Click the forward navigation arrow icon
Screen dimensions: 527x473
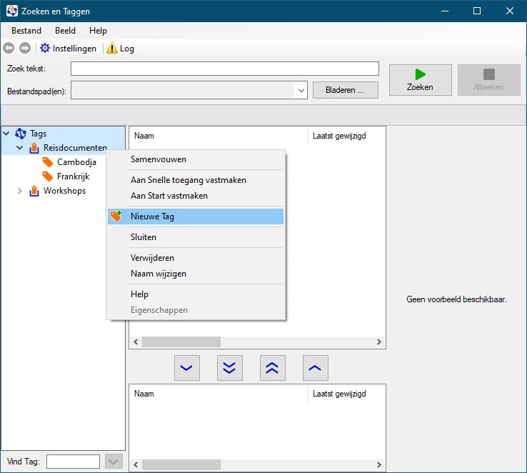coord(25,49)
